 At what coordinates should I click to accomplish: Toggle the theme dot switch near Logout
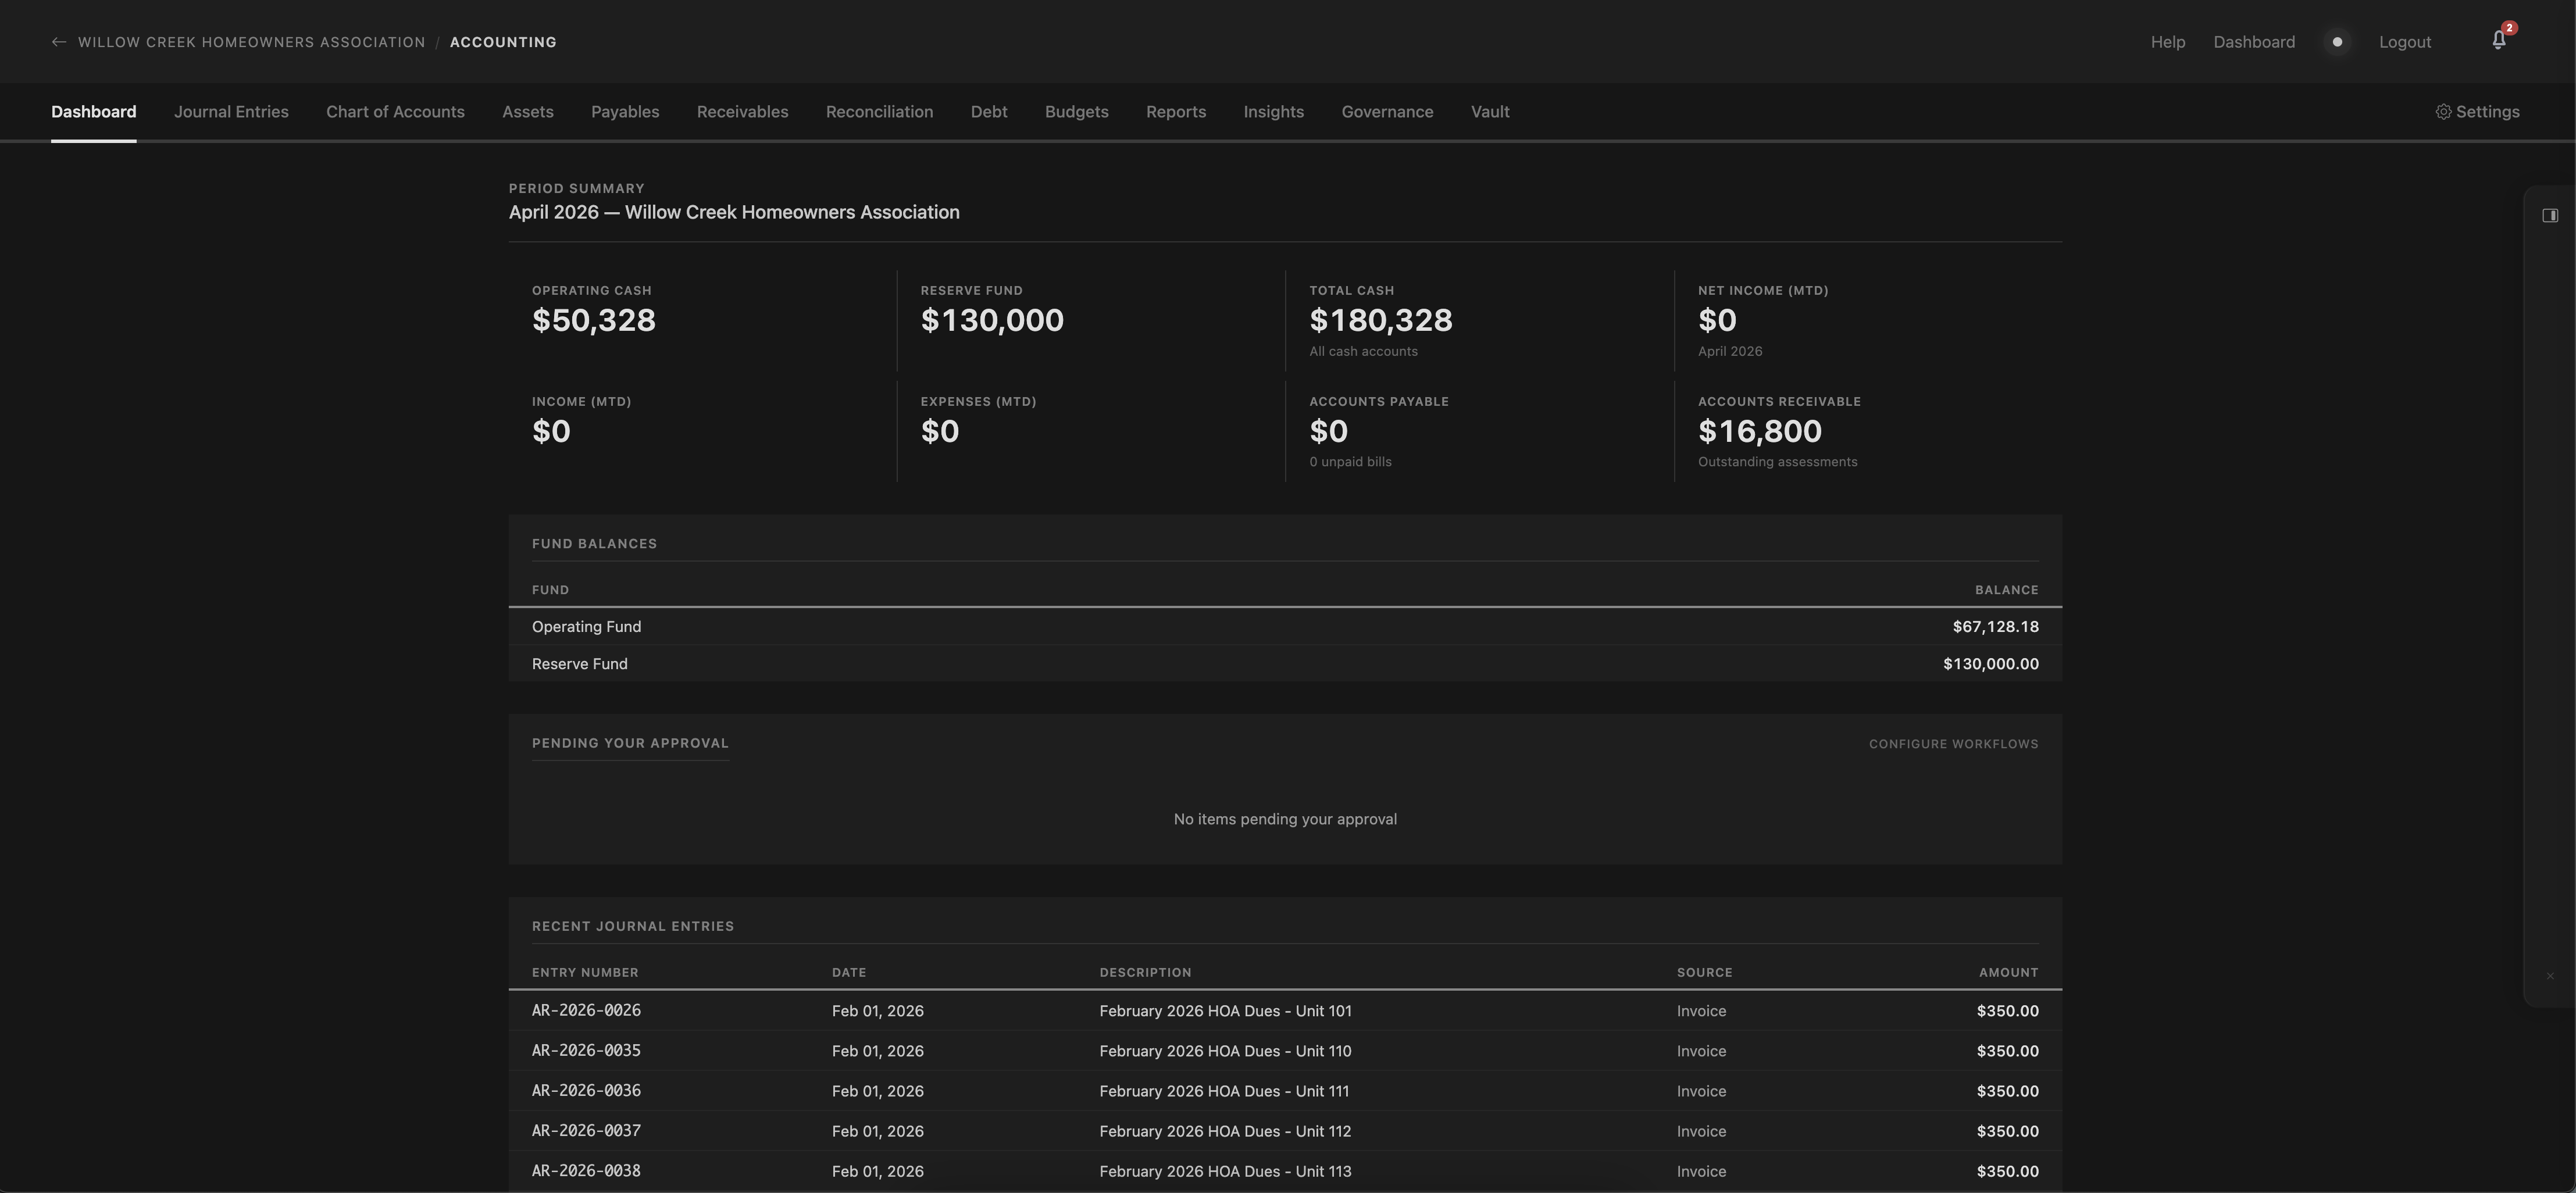2337,42
